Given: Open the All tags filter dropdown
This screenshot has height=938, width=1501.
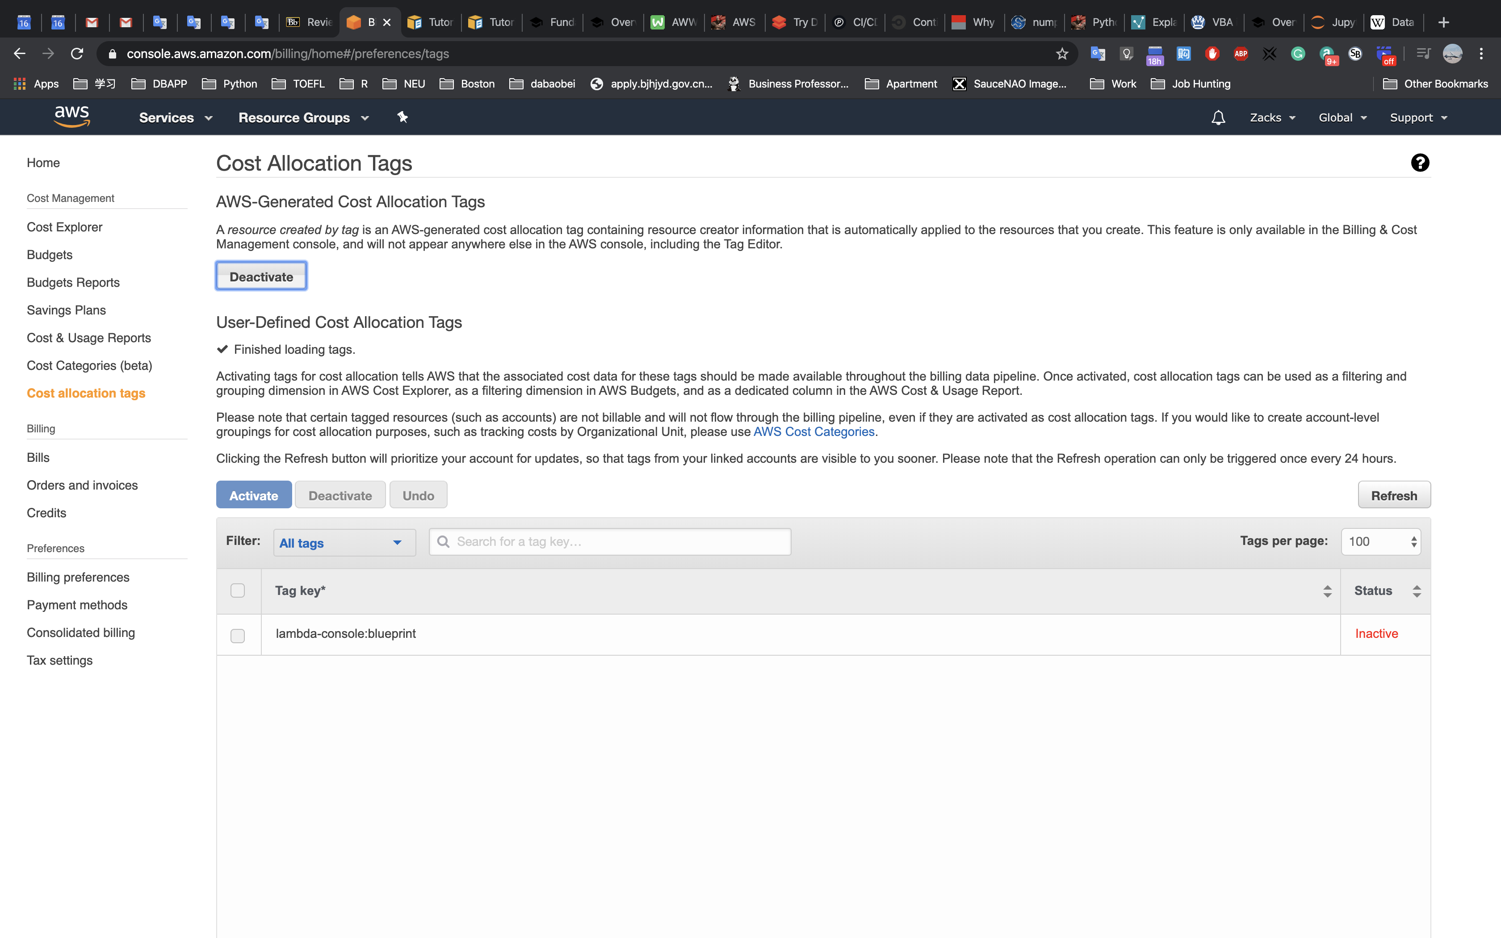Looking at the screenshot, I should pos(344,543).
